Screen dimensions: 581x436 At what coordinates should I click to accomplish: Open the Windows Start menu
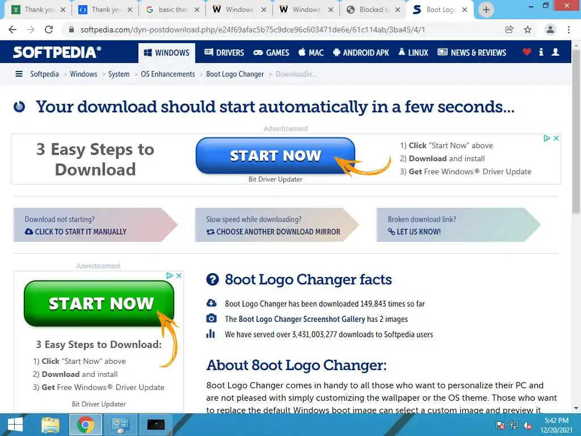click(15, 425)
